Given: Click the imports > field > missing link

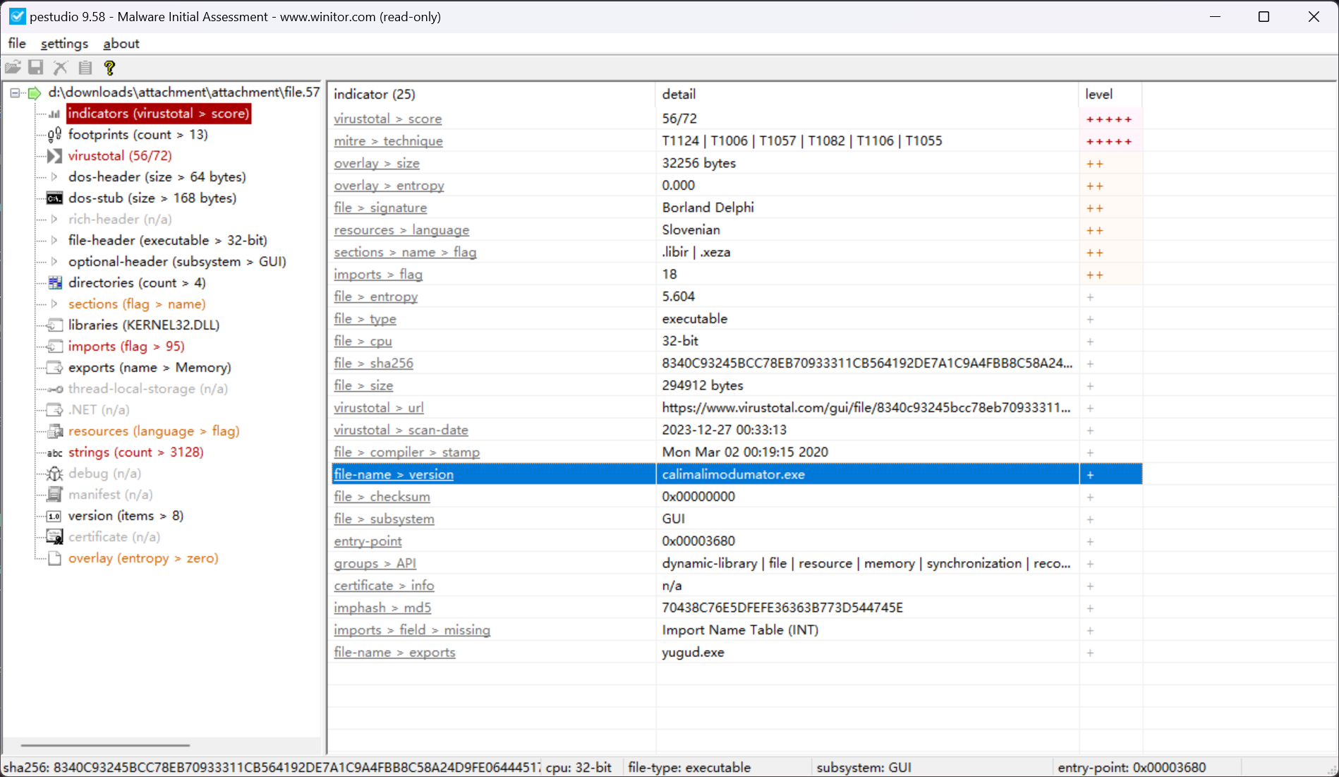Looking at the screenshot, I should coord(412,630).
